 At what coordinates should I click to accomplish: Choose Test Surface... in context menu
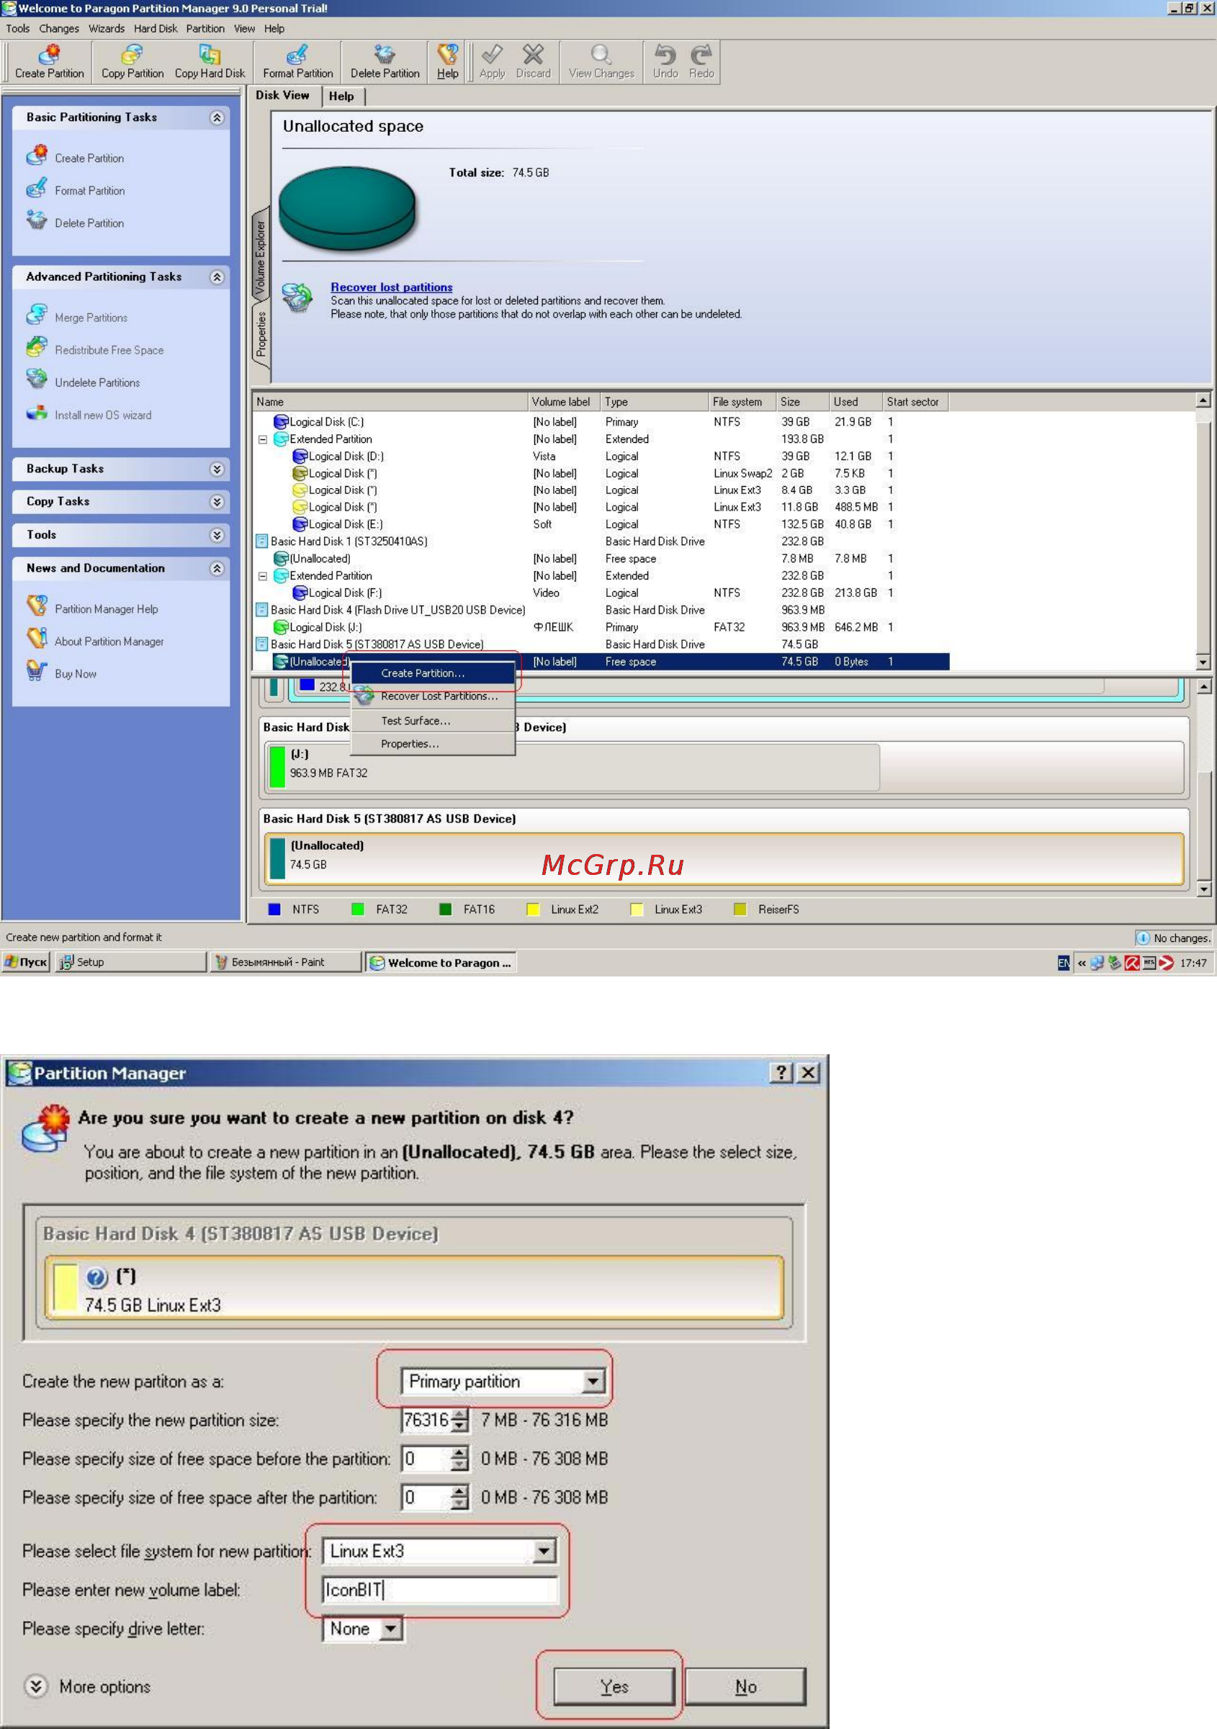(434, 721)
